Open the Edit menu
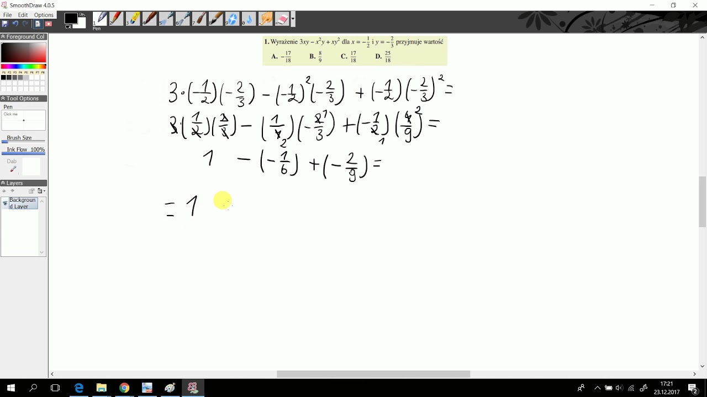This screenshot has width=707, height=397. (23, 15)
